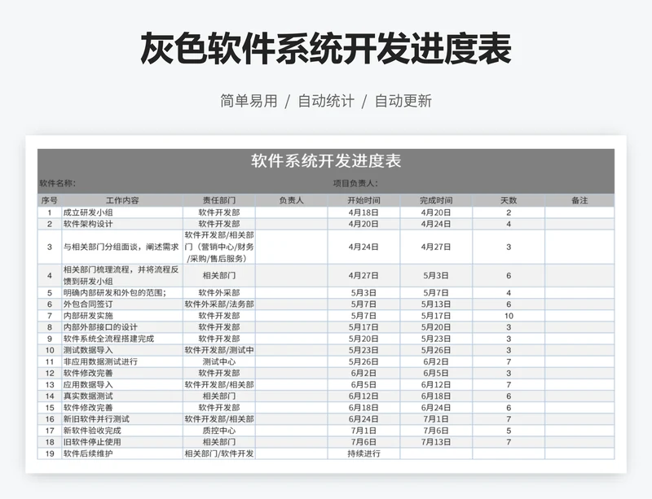The height and width of the screenshot is (499, 652).
Task: Select the 软件外采部/法务部 department cell
Action: [x=219, y=304]
